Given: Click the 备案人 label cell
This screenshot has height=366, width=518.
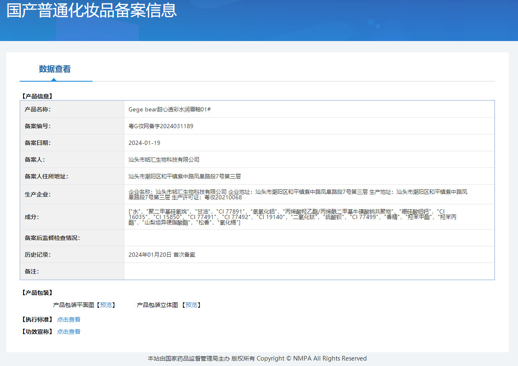Looking at the screenshot, I should click(x=72, y=160).
